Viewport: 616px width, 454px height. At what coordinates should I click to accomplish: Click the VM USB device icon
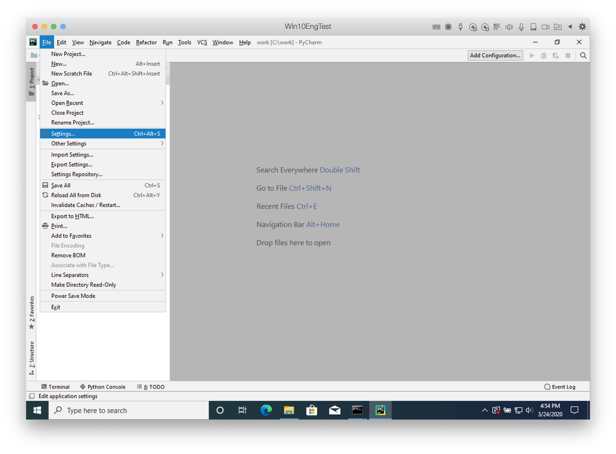click(460, 27)
